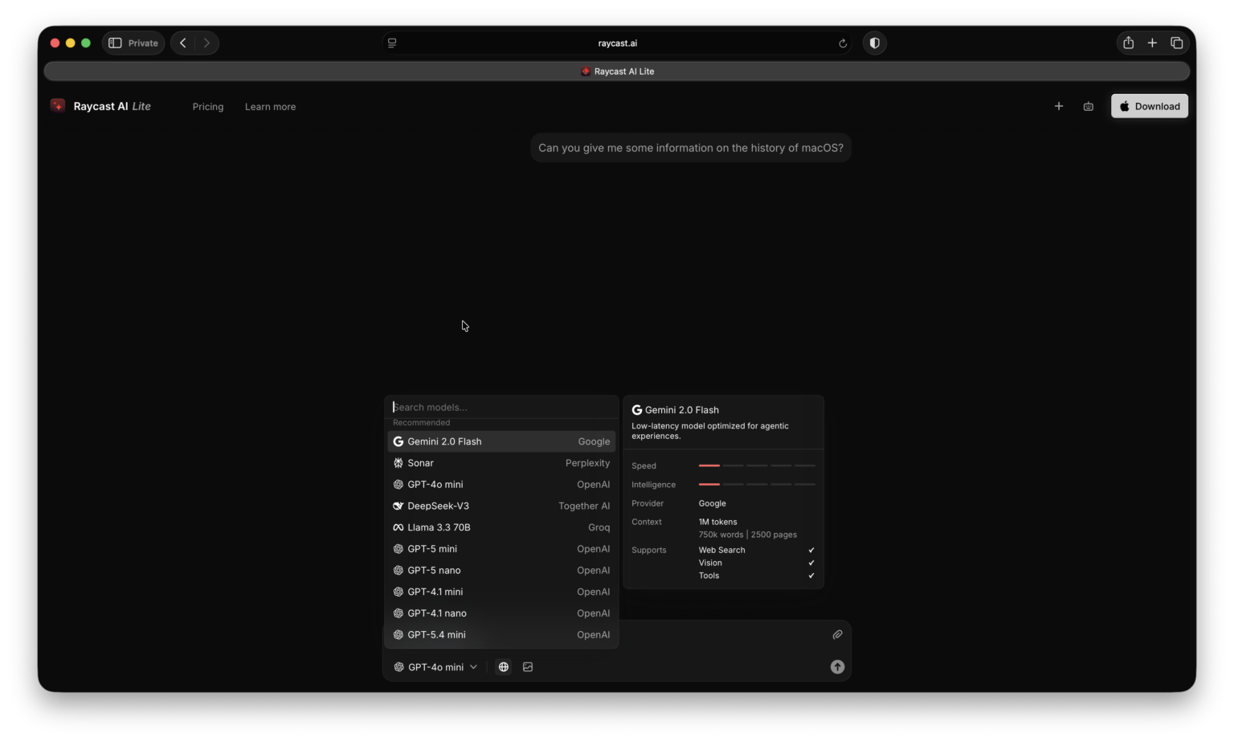Start a new chat with plus icon
Screen dimensions: 1234x742
coord(1059,106)
